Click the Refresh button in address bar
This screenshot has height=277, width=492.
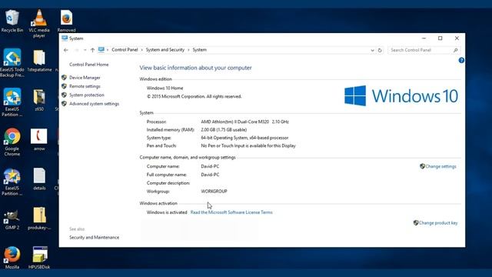pyautogui.click(x=380, y=50)
